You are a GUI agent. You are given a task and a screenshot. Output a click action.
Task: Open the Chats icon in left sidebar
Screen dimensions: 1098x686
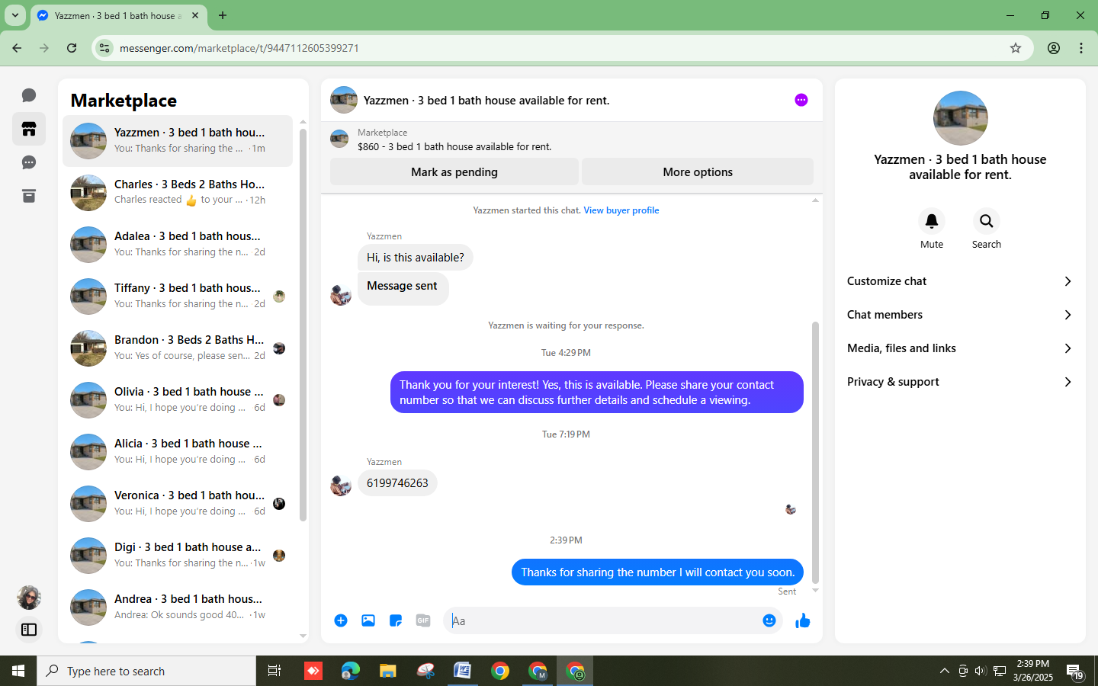click(29, 95)
